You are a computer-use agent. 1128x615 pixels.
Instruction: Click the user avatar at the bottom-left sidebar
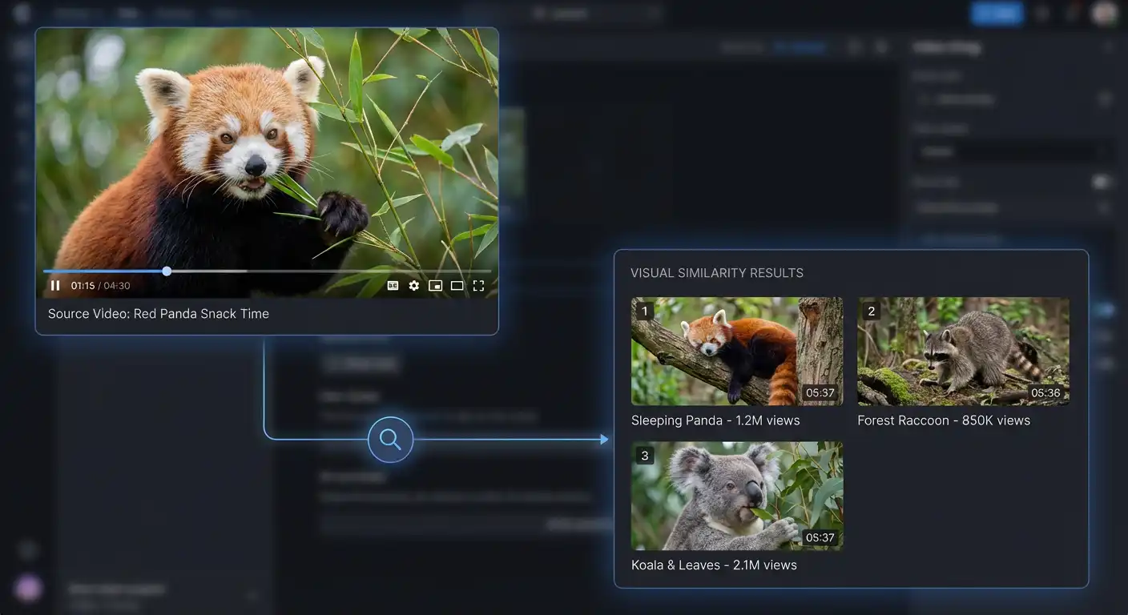[x=28, y=588]
